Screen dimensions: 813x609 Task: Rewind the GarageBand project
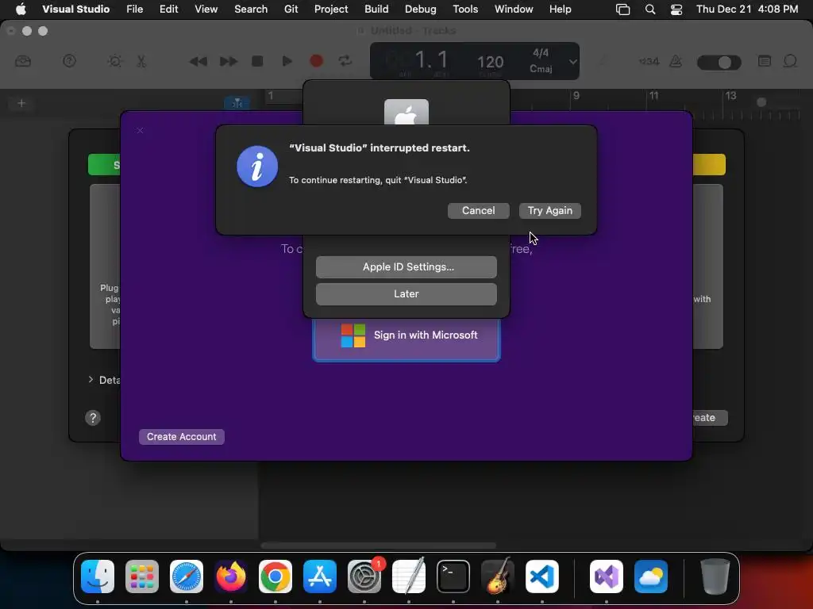tap(198, 62)
